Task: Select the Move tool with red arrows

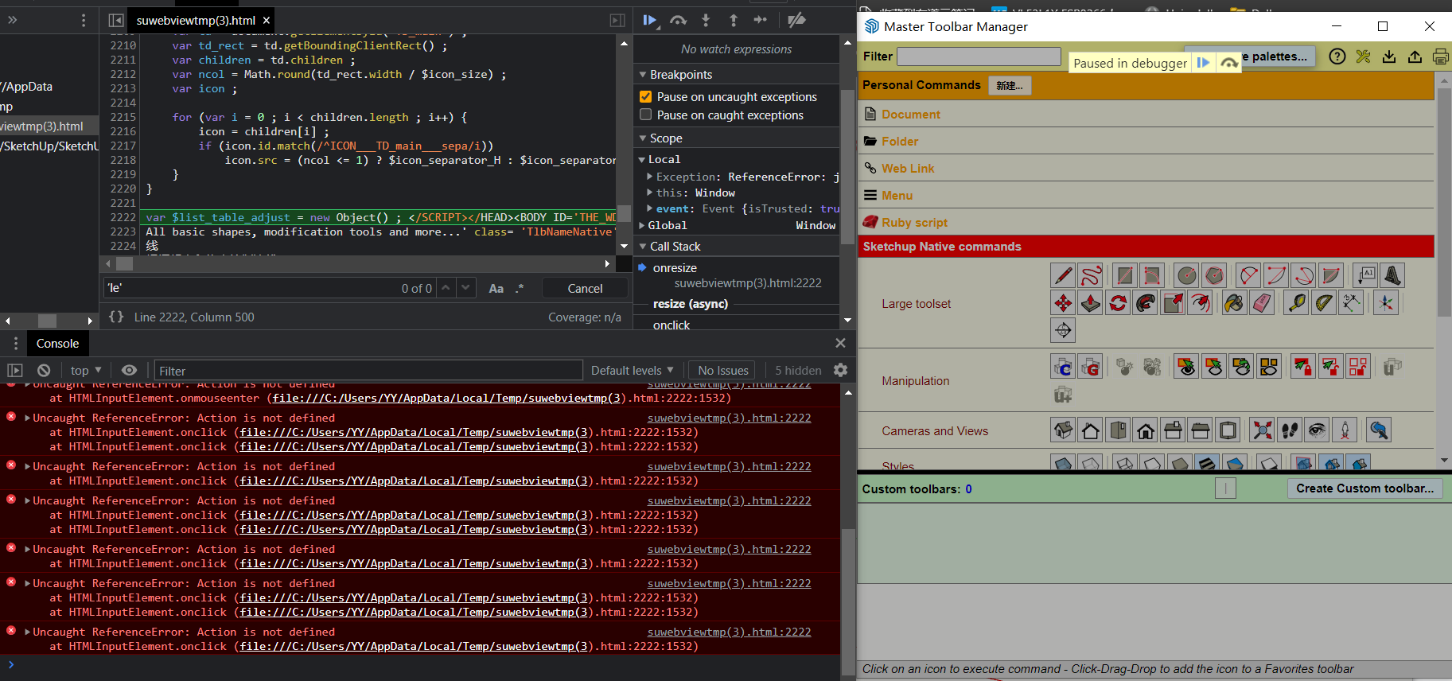Action: [x=1063, y=302]
